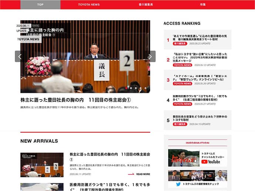The width and height of the screenshot is (255, 191).
Task: Open the トヨタイムズ YouTube channel banner thumbnail
Action: tap(184, 158)
